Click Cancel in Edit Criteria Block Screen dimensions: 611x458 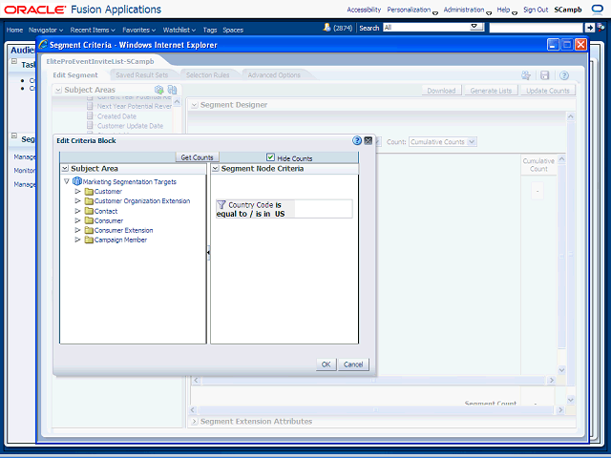353,364
